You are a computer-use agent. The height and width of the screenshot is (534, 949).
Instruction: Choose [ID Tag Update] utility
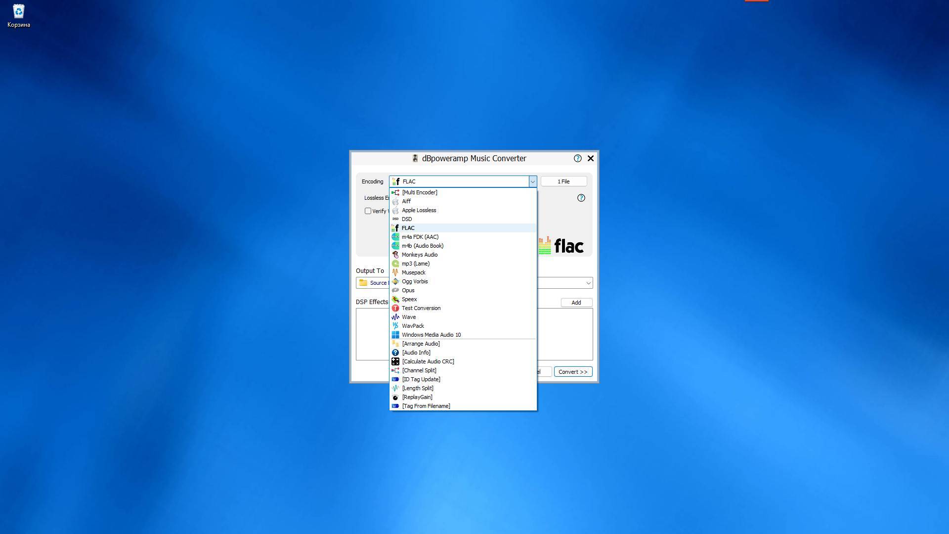[x=463, y=379]
